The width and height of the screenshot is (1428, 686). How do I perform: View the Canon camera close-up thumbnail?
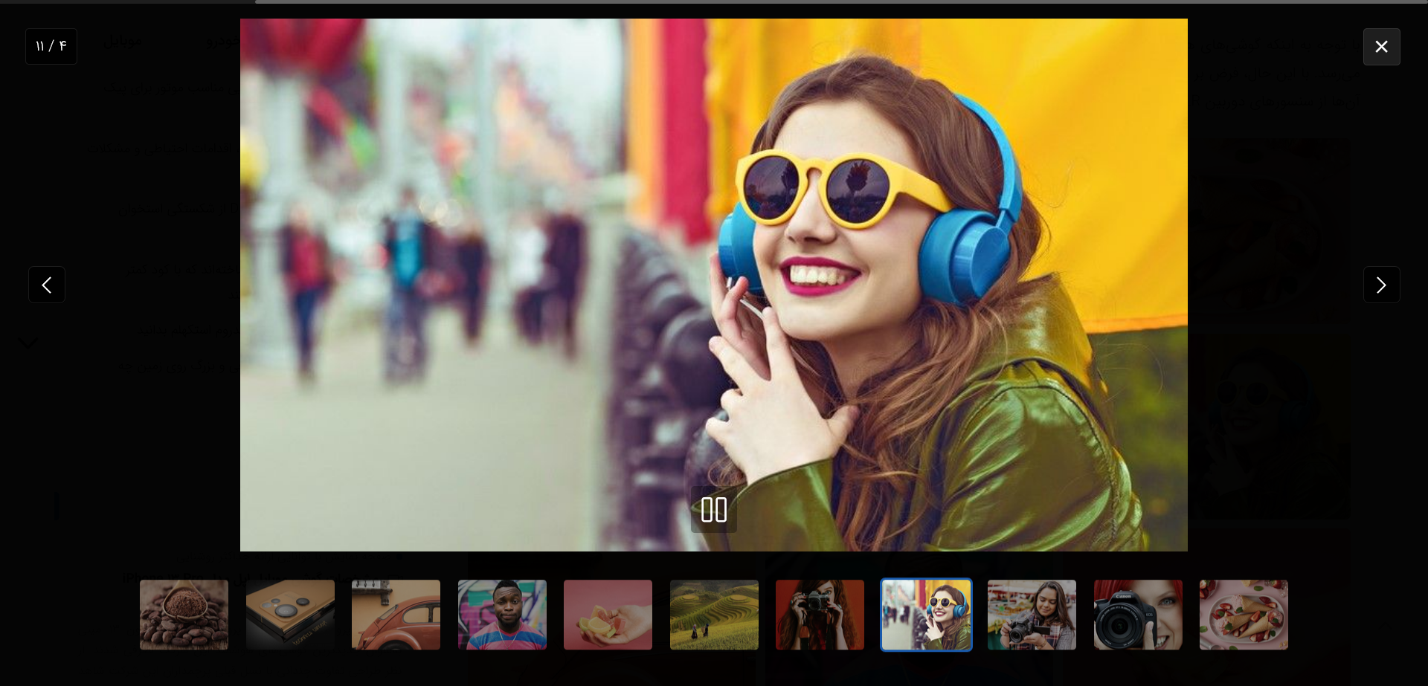pos(1138,615)
